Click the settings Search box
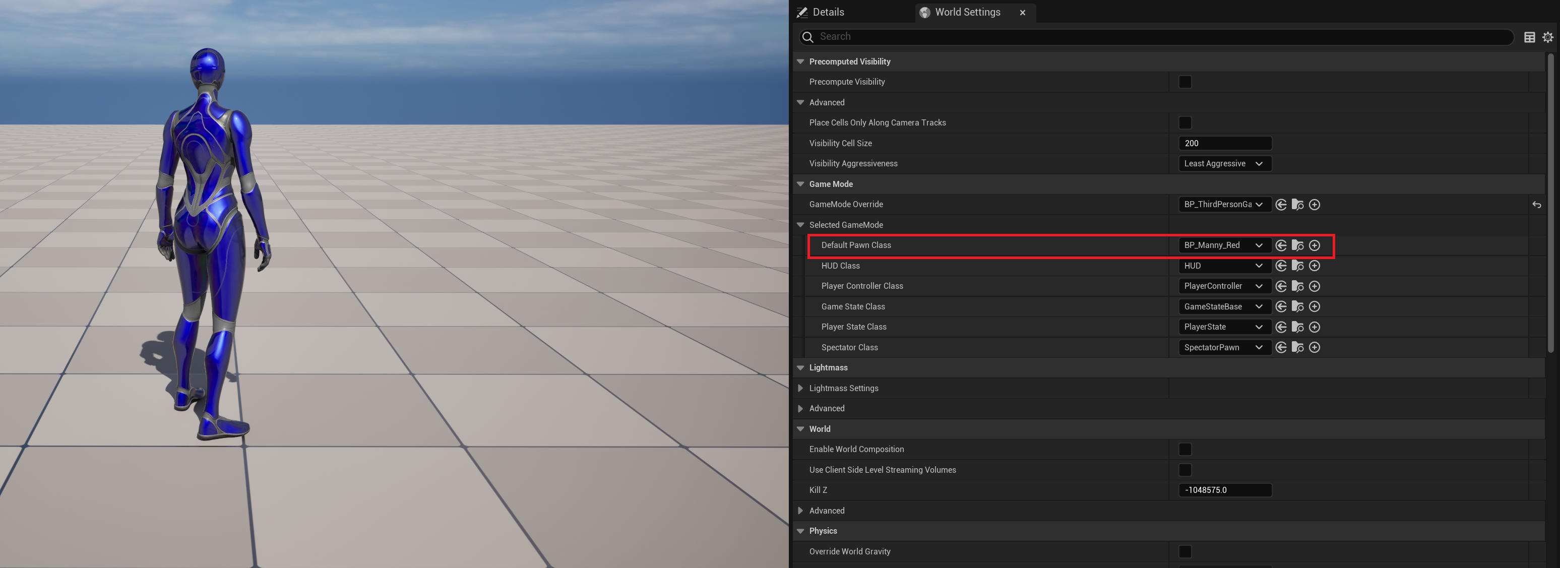The width and height of the screenshot is (1560, 568). pos(1157,37)
